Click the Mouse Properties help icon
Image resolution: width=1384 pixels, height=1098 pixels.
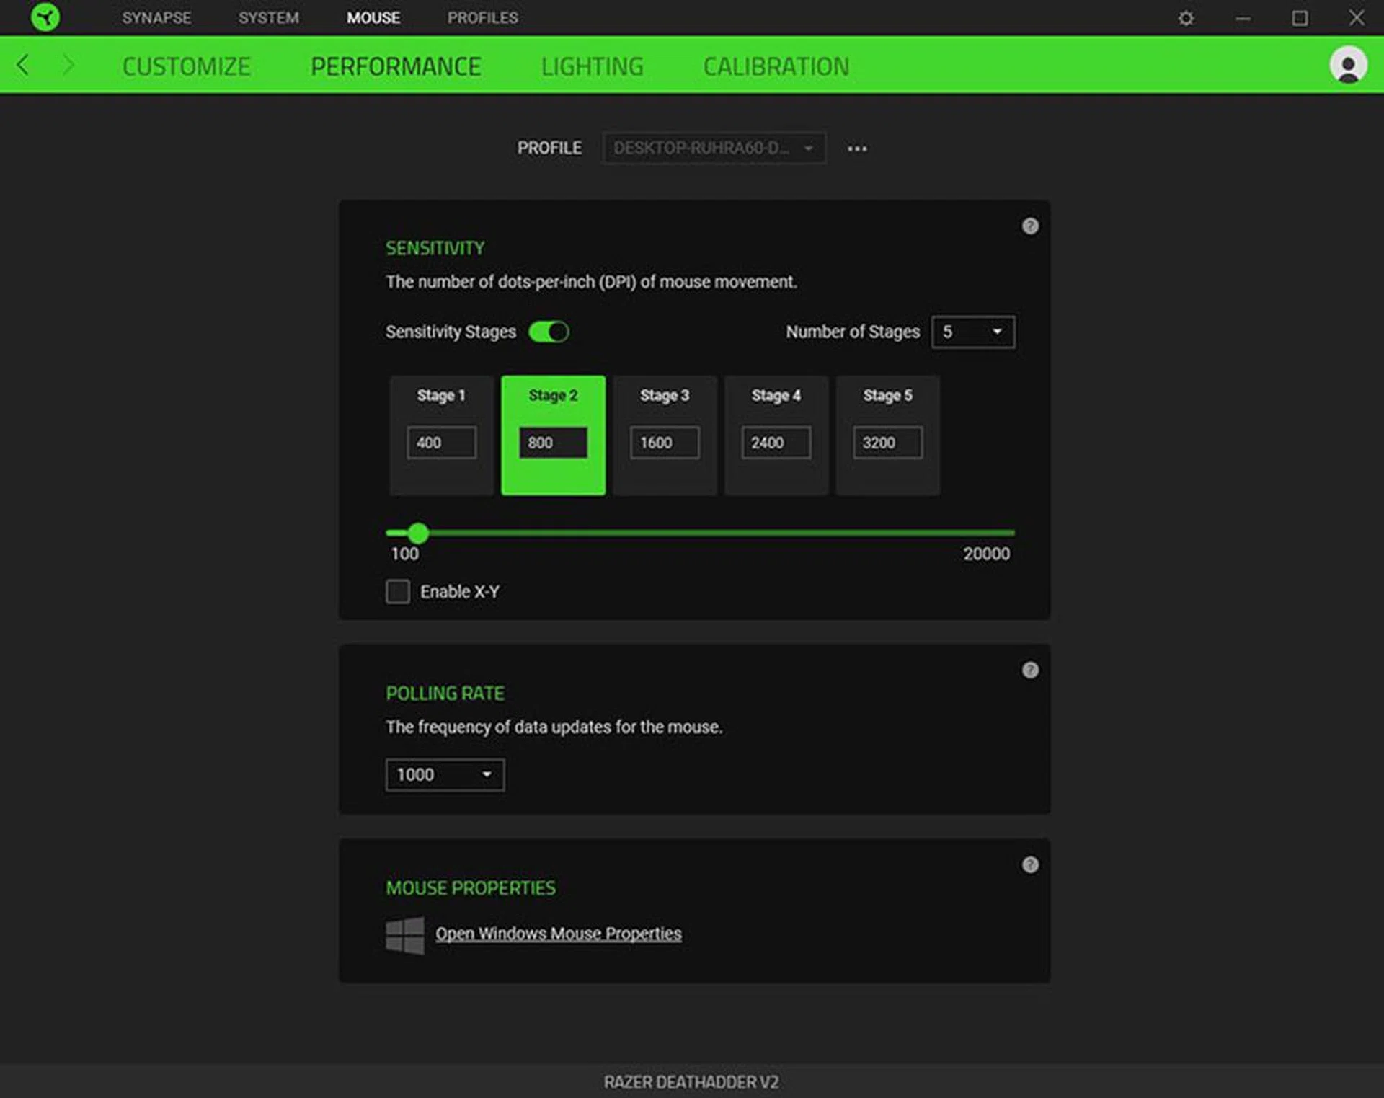[x=1030, y=865]
